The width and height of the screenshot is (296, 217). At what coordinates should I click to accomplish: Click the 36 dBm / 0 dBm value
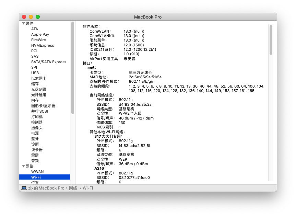(x=133, y=164)
